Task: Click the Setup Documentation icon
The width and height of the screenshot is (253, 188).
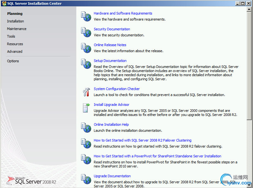Action: pos(86,64)
